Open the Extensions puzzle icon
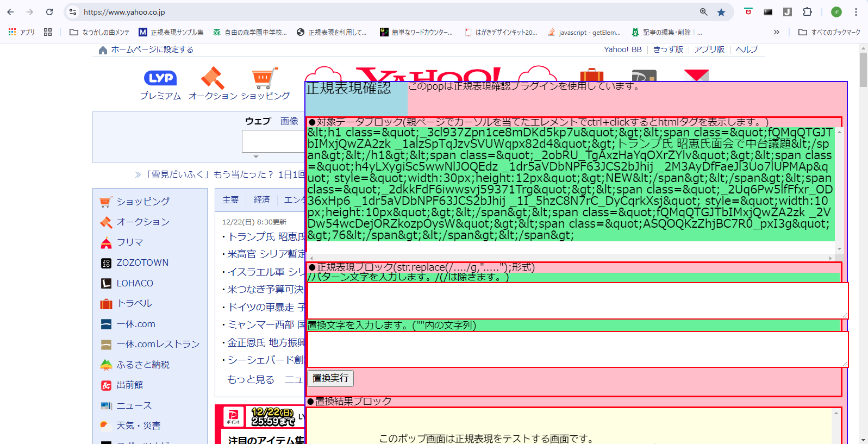The height and width of the screenshot is (444, 868). click(807, 12)
